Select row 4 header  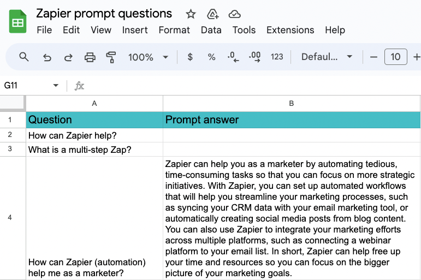[13, 218]
